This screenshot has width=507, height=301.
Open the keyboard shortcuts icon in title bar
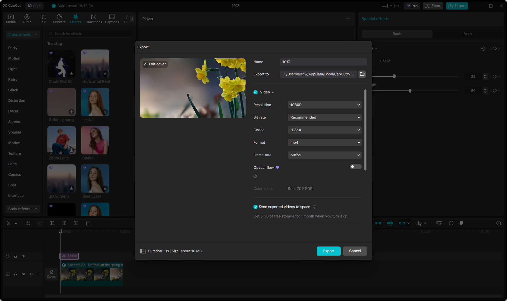point(397,6)
